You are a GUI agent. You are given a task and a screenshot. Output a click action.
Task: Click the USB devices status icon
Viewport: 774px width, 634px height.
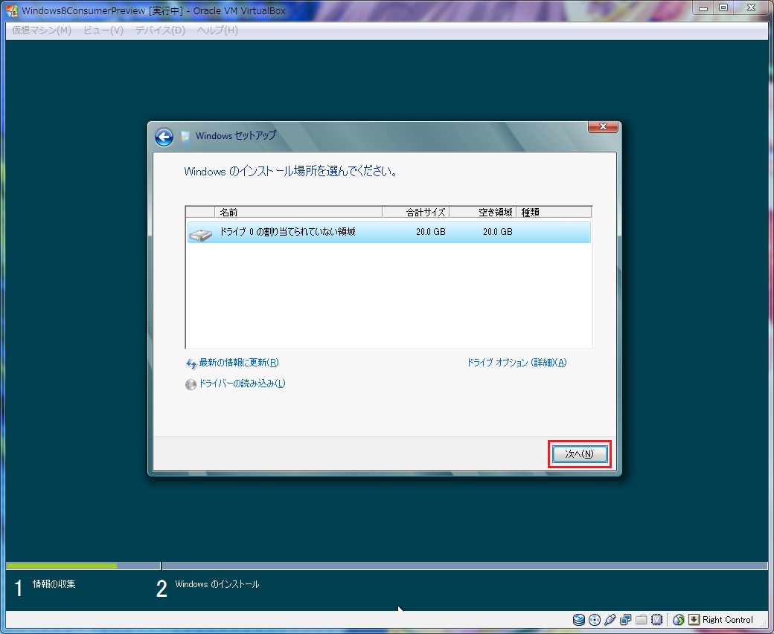(x=610, y=620)
